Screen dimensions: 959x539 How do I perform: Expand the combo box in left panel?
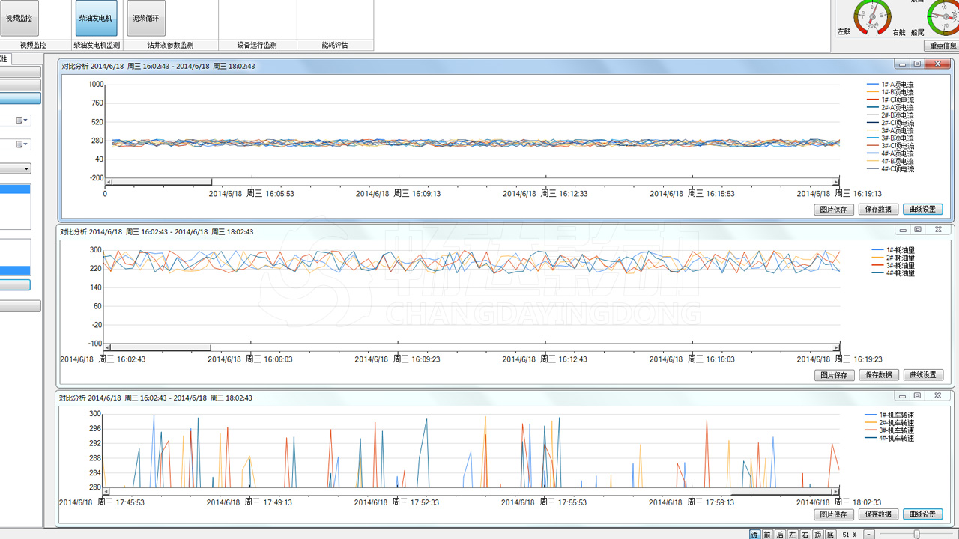coord(26,168)
